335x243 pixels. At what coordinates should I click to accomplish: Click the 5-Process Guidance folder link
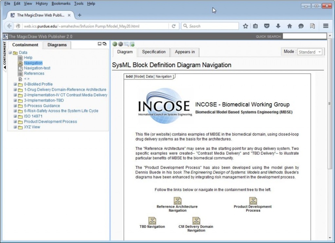click(x=42, y=106)
